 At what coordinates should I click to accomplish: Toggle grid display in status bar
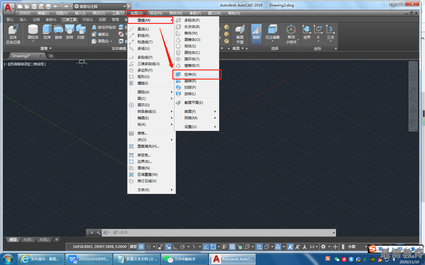point(141,247)
